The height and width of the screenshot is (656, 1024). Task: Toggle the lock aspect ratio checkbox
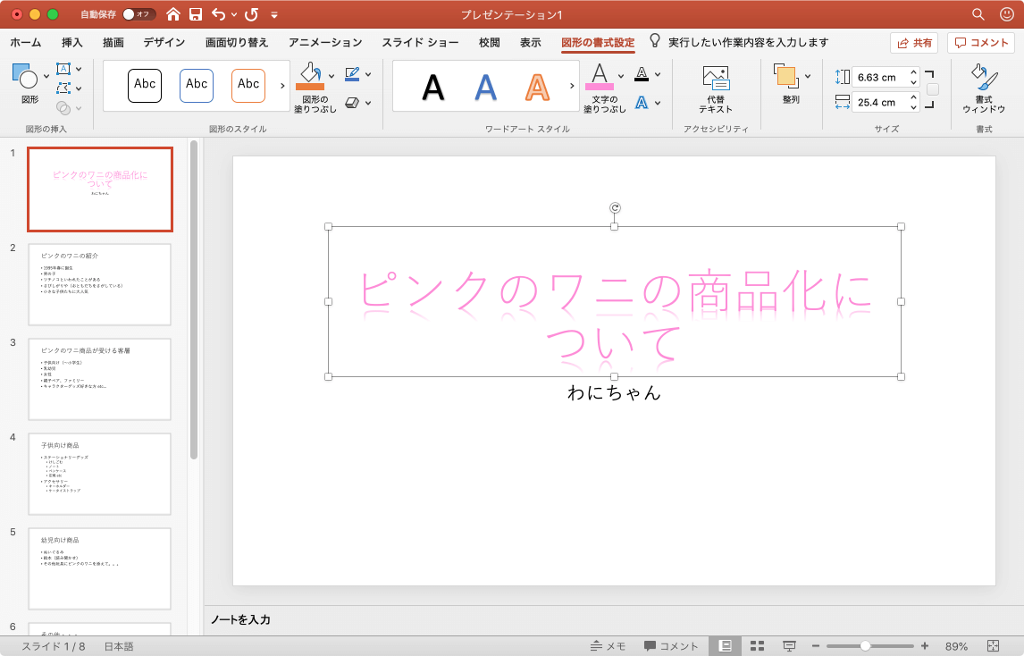933,89
